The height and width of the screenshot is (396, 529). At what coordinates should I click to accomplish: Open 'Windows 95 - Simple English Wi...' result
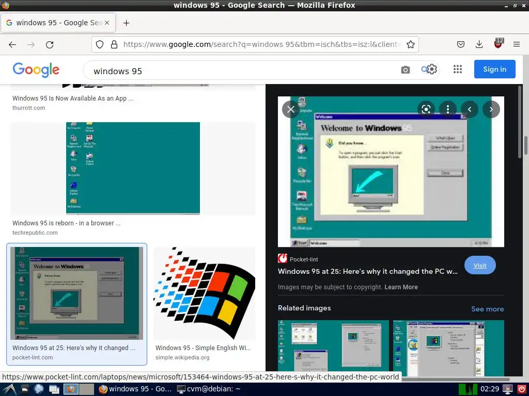point(203,348)
